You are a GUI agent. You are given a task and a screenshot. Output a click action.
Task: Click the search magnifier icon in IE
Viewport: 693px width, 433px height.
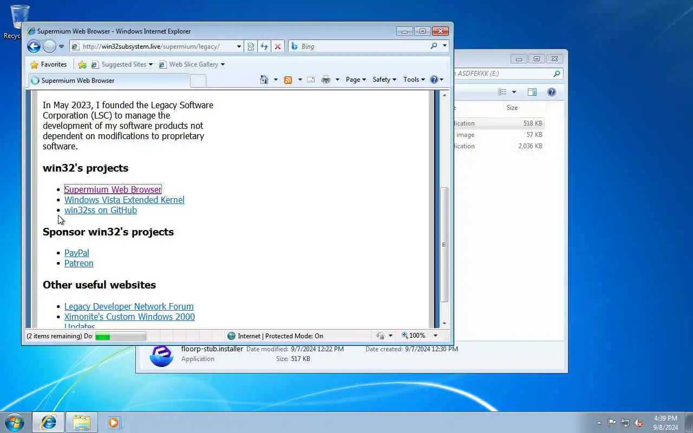click(x=434, y=46)
